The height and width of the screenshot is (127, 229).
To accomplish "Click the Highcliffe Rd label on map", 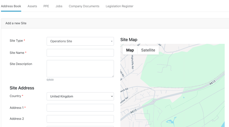I will 132,62.
